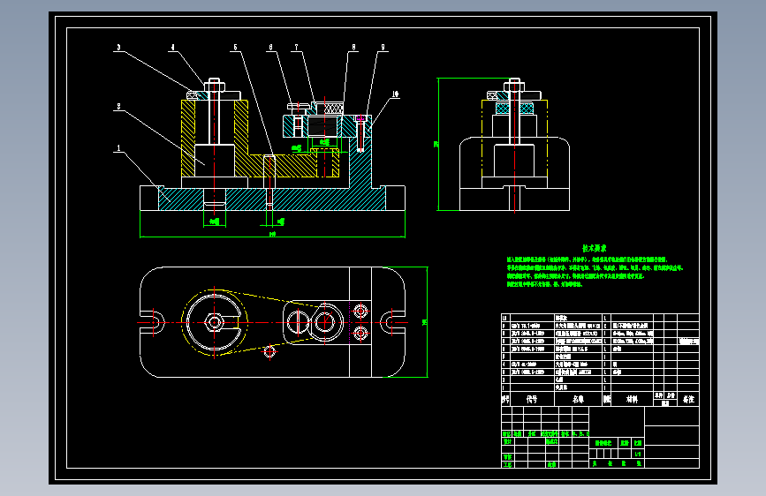Click the 名称 header cell in parts list

point(579,399)
